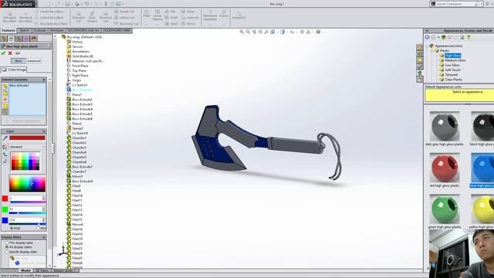This screenshot has width=494, height=278.
Task: Open the DimXpertManager tab icon
Action: point(26,39)
